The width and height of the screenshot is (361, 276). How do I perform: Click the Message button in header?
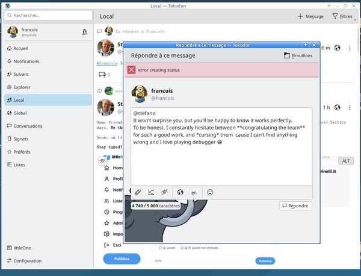(x=310, y=16)
